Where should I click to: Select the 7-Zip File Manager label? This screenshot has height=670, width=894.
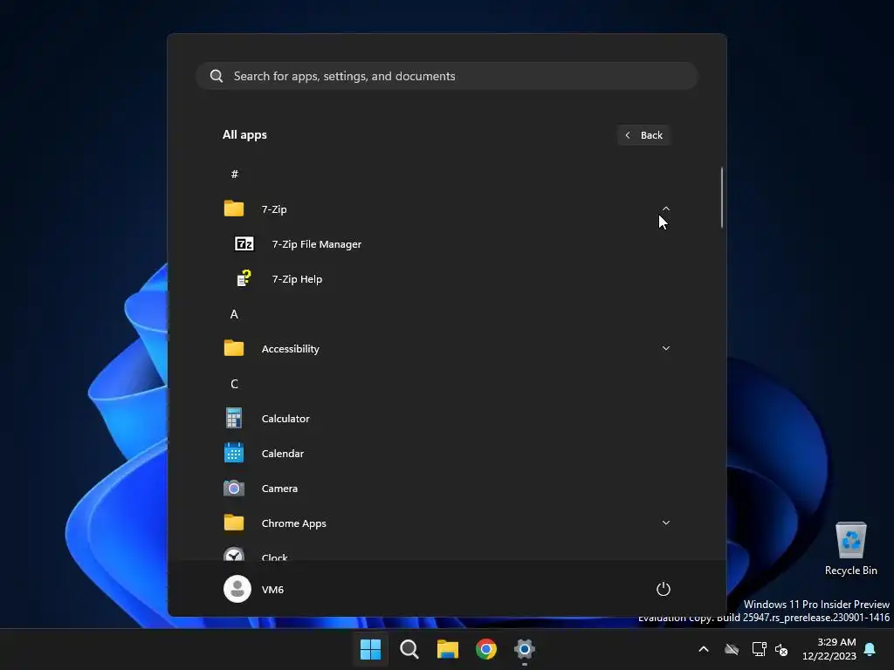(x=316, y=244)
